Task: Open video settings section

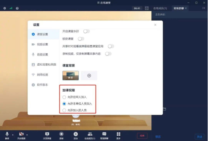Action: click(44, 44)
